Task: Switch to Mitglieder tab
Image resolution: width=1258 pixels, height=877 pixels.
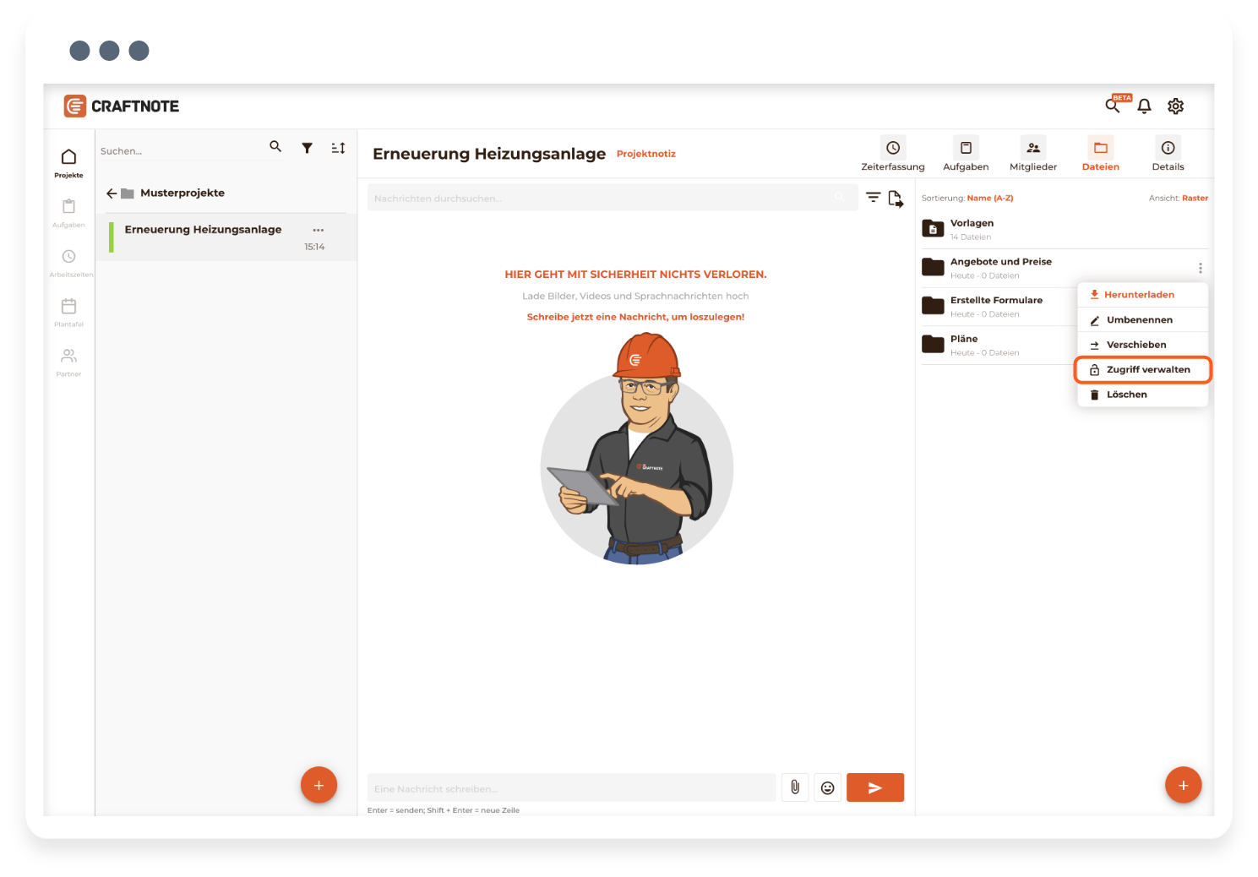Action: click(1032, 154)
